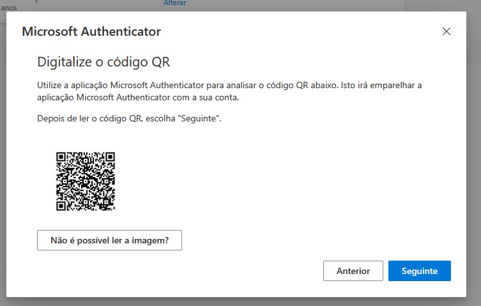Image resolution: width=481 pixels, height=306 pixels.
Task: Click the "Depois de ler o código QR" instruction
Action: (x=128, y=119)
